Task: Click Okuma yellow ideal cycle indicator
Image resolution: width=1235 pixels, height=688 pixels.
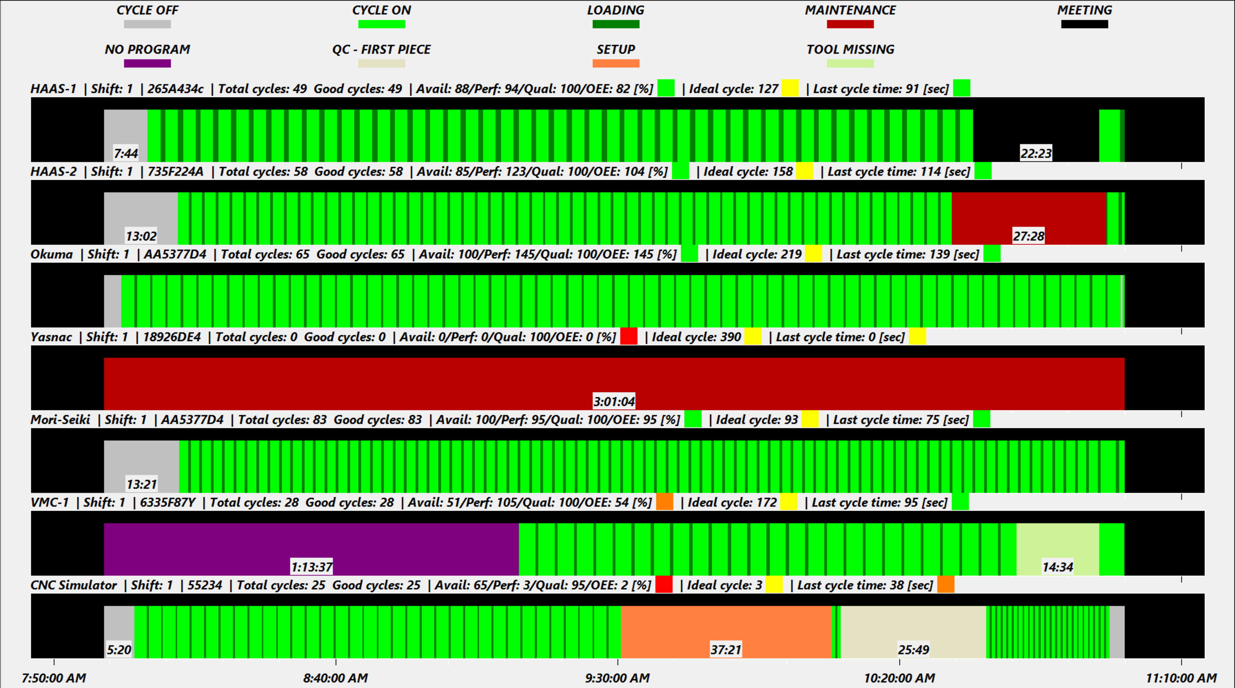Action: (x=814, y=254)
